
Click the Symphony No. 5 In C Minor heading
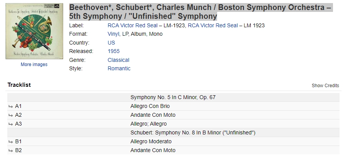(173, 97)
